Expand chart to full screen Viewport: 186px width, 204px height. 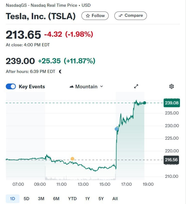point(136,86)
